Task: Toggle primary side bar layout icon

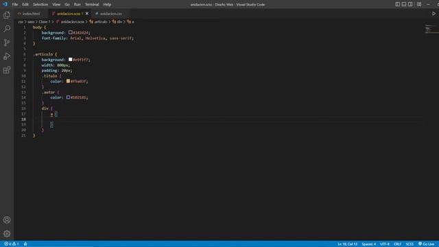Action: tap(398, 4)
